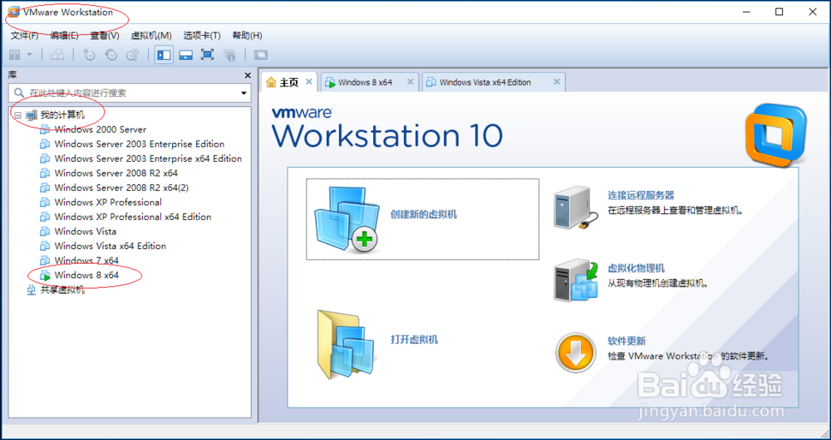The height and width of the screenshot is (440, 831).
Task: Open the power options dropdown arrow in toolbar
Action: pyautogui.click(x=30, y=55)
